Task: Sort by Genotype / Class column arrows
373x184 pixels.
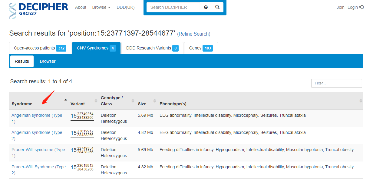Action: (133, 101)
